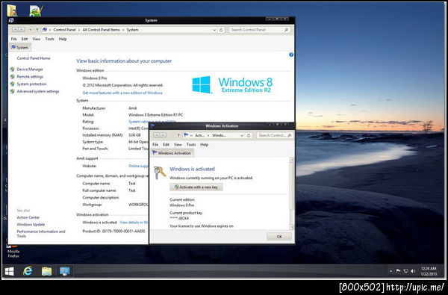This screenshot has width=448, height=295.
Task: Click Back arrow in System window
Action: coord(16,30)
